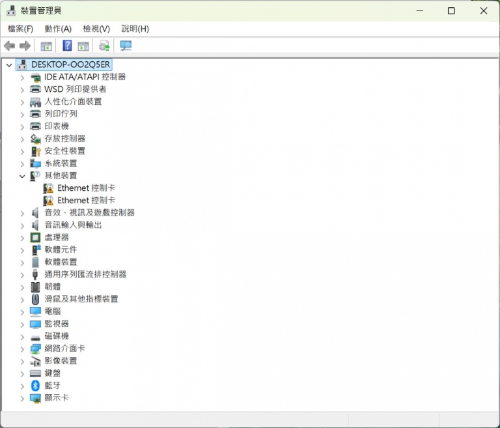Click the 鍵盤 keyboard icon
Screen dimensions: 500x428
(x=35, y=373)
